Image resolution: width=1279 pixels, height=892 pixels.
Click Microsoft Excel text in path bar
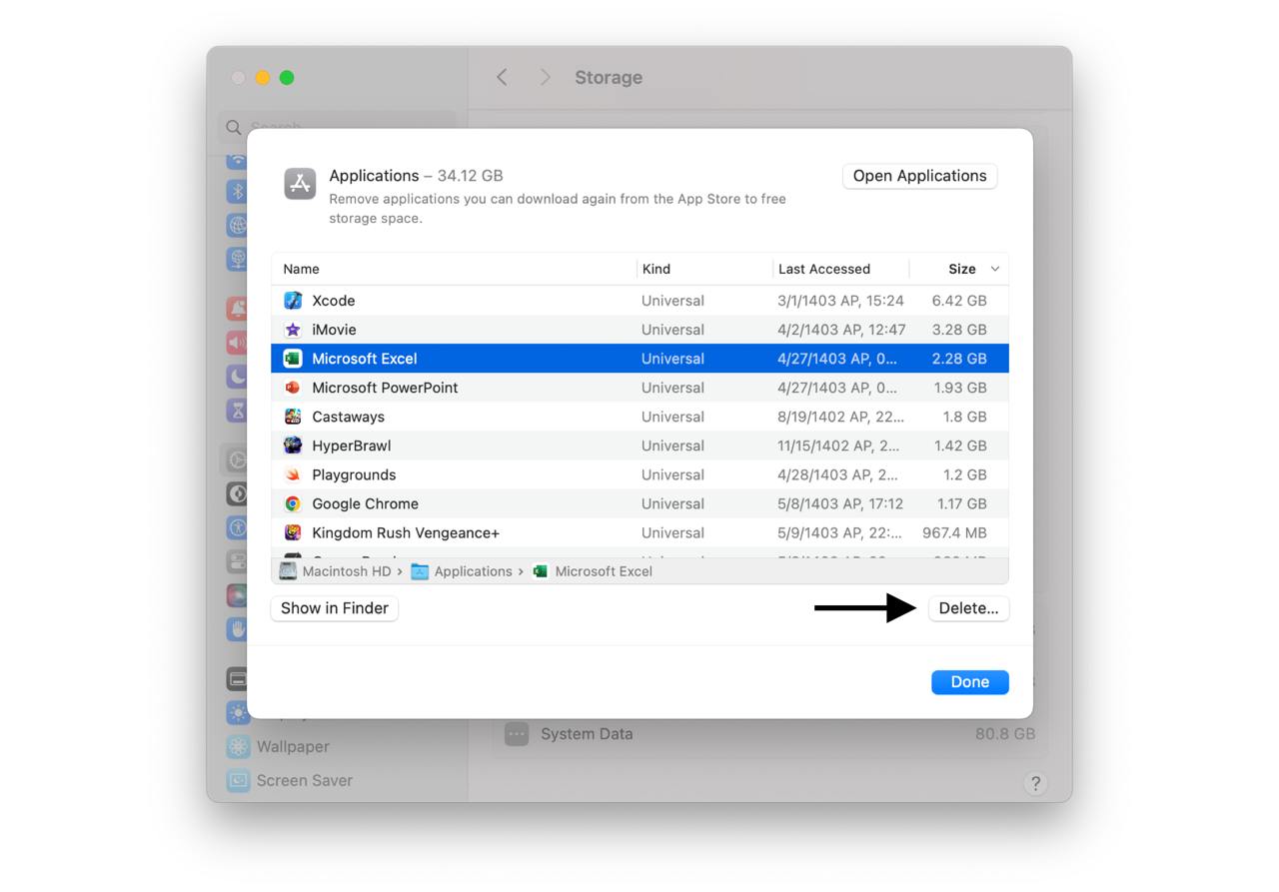604,571
